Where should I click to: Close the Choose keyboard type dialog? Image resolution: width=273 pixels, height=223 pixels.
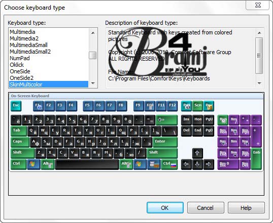258,5
